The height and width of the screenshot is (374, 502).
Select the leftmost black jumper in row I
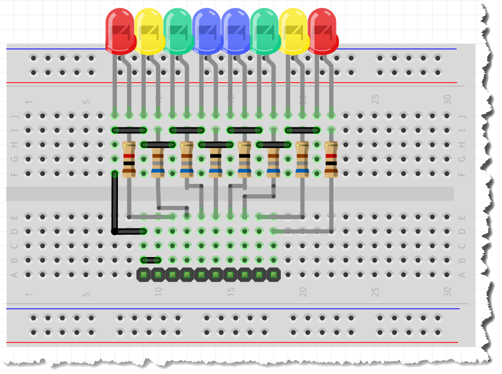[x=129, y=130]
